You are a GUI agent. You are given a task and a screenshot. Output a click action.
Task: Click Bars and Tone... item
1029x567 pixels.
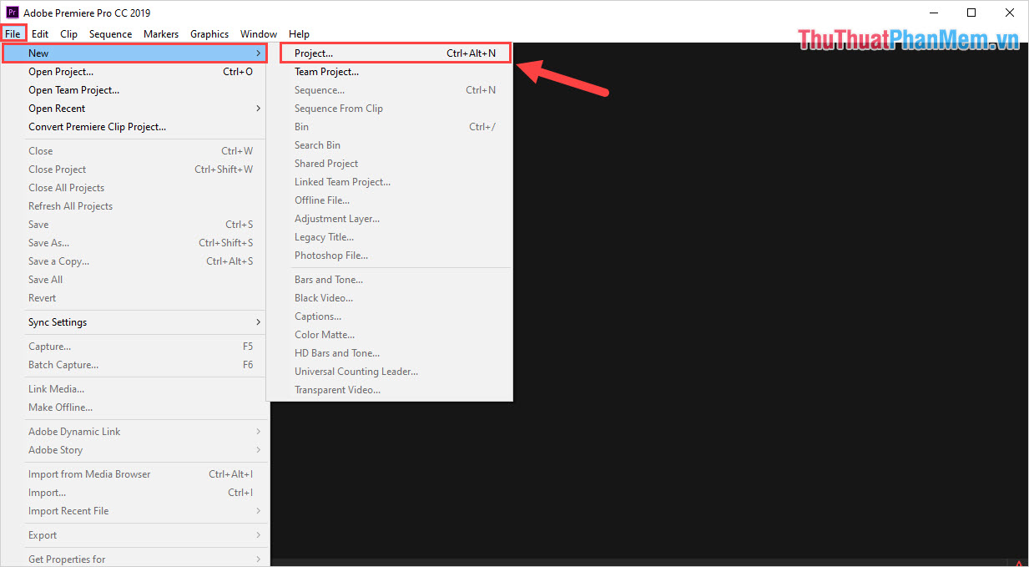pos(389,280)
